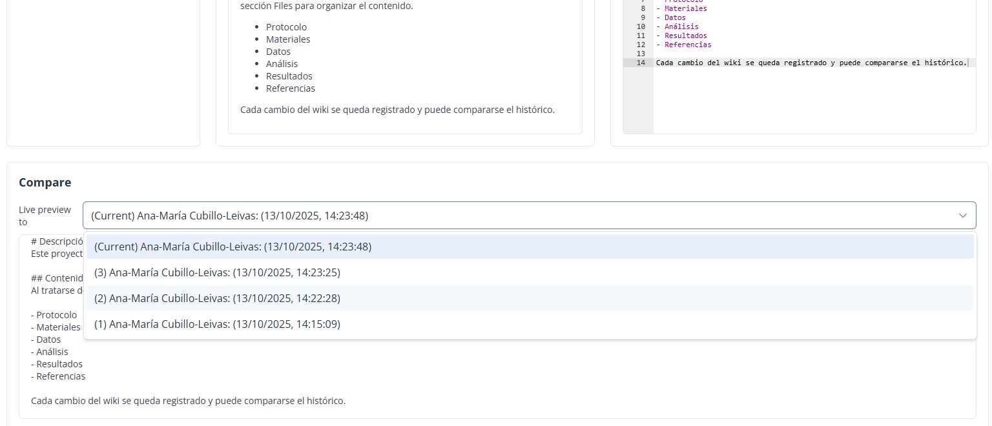992x426 pixels.
Task: Click '- Resultados' in the Compare pane
Action: (57, 364)
